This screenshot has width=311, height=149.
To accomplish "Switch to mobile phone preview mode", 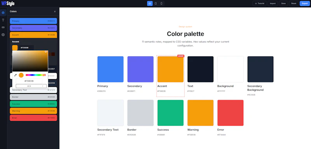I will click(161, 3).
